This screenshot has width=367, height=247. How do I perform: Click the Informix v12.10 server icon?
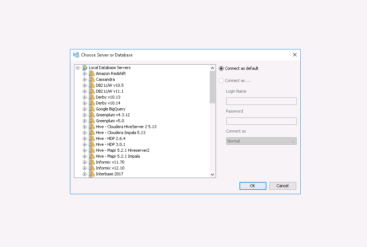92,168
